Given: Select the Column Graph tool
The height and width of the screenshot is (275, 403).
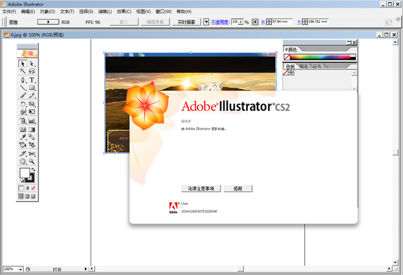Looking at the screenshot, I should (x=32, y=121).
